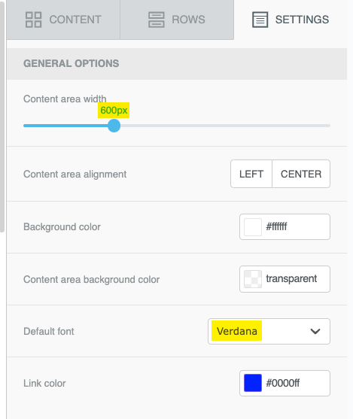Click the content area width slider handle

[114, 126]
